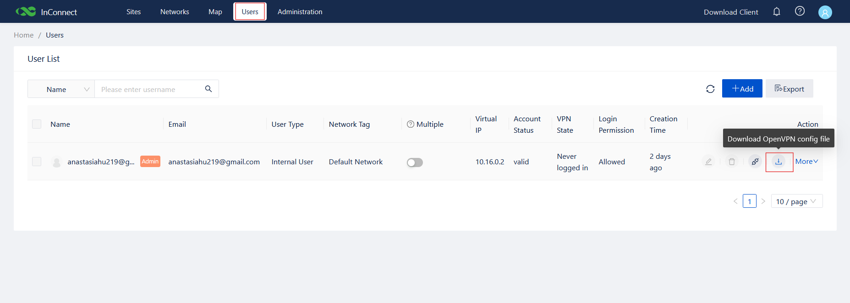This screenshot has height=303, width=850.
Task: Click the search magnifier icon
Action: (x=208, y=89)
